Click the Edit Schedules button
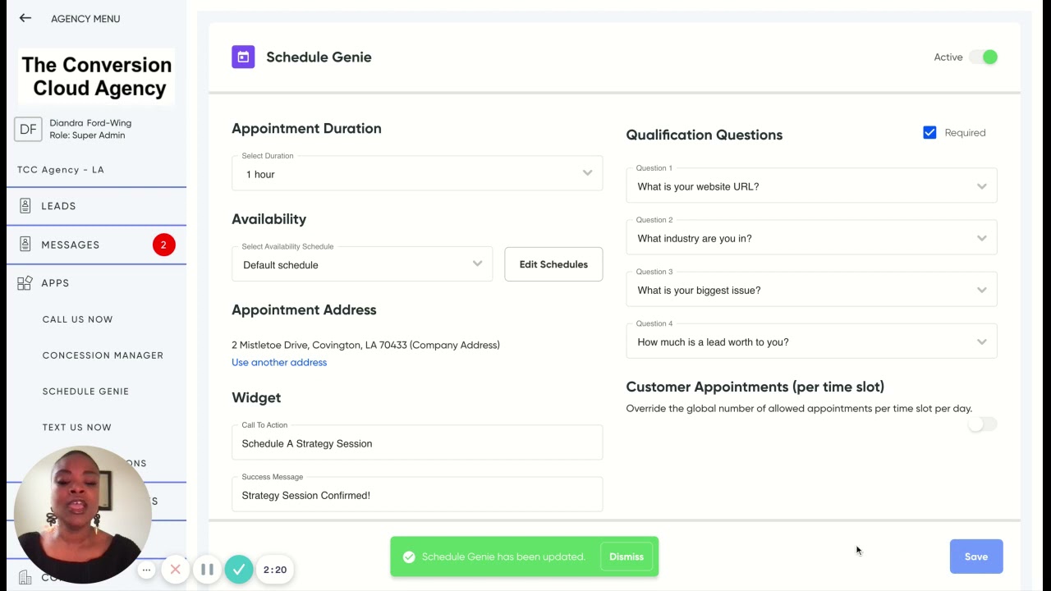Screen dimensions: 1051x591 click(x=553, y=264)
